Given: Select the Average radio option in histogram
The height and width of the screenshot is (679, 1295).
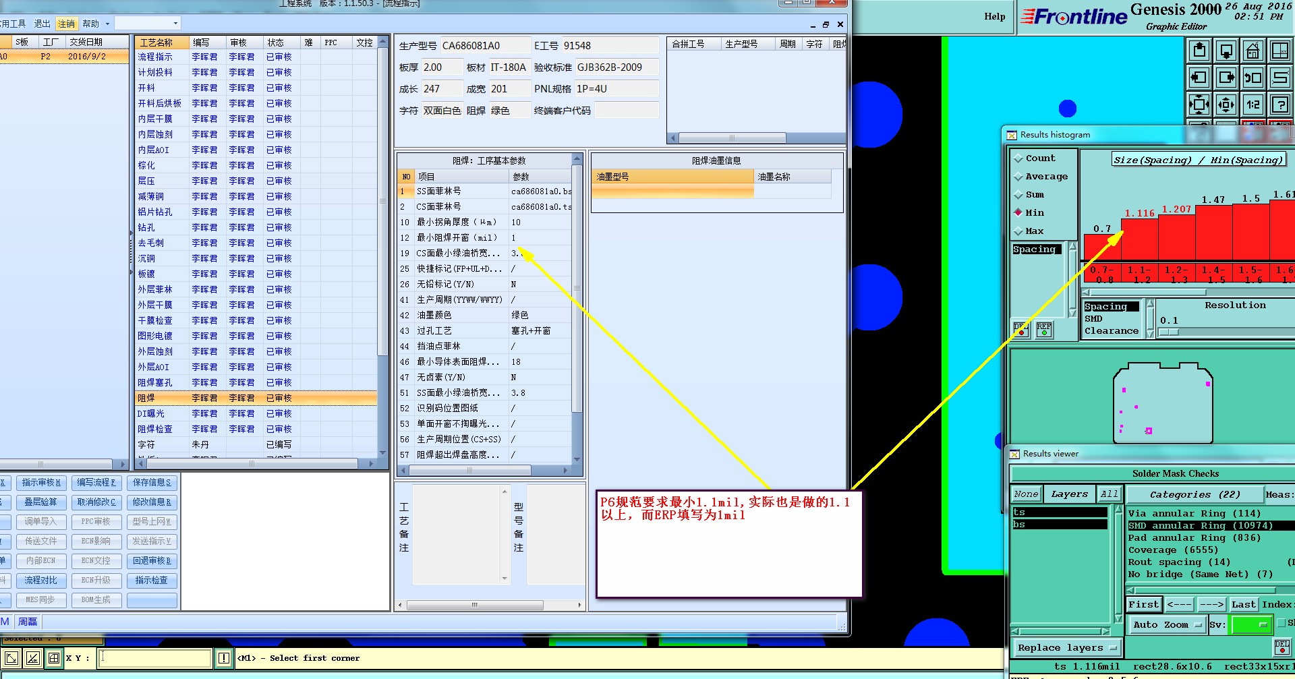Looking at the screenshot, I should [x=1018, y=177].
